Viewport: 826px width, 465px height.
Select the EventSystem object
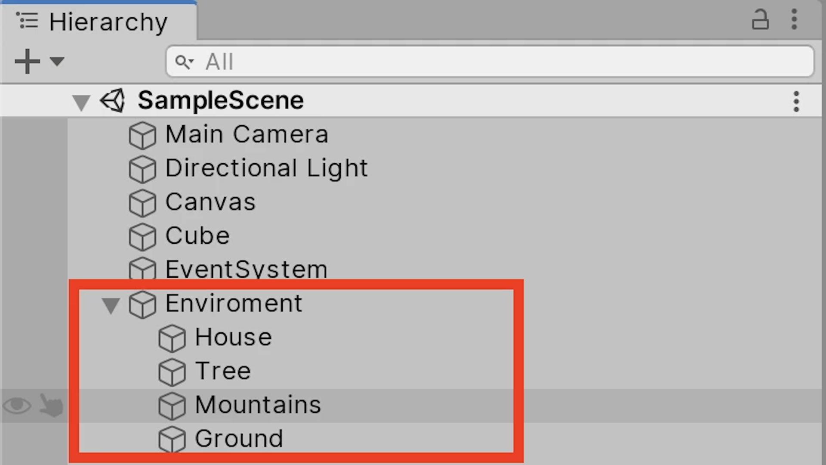click(x=246, y=270)
